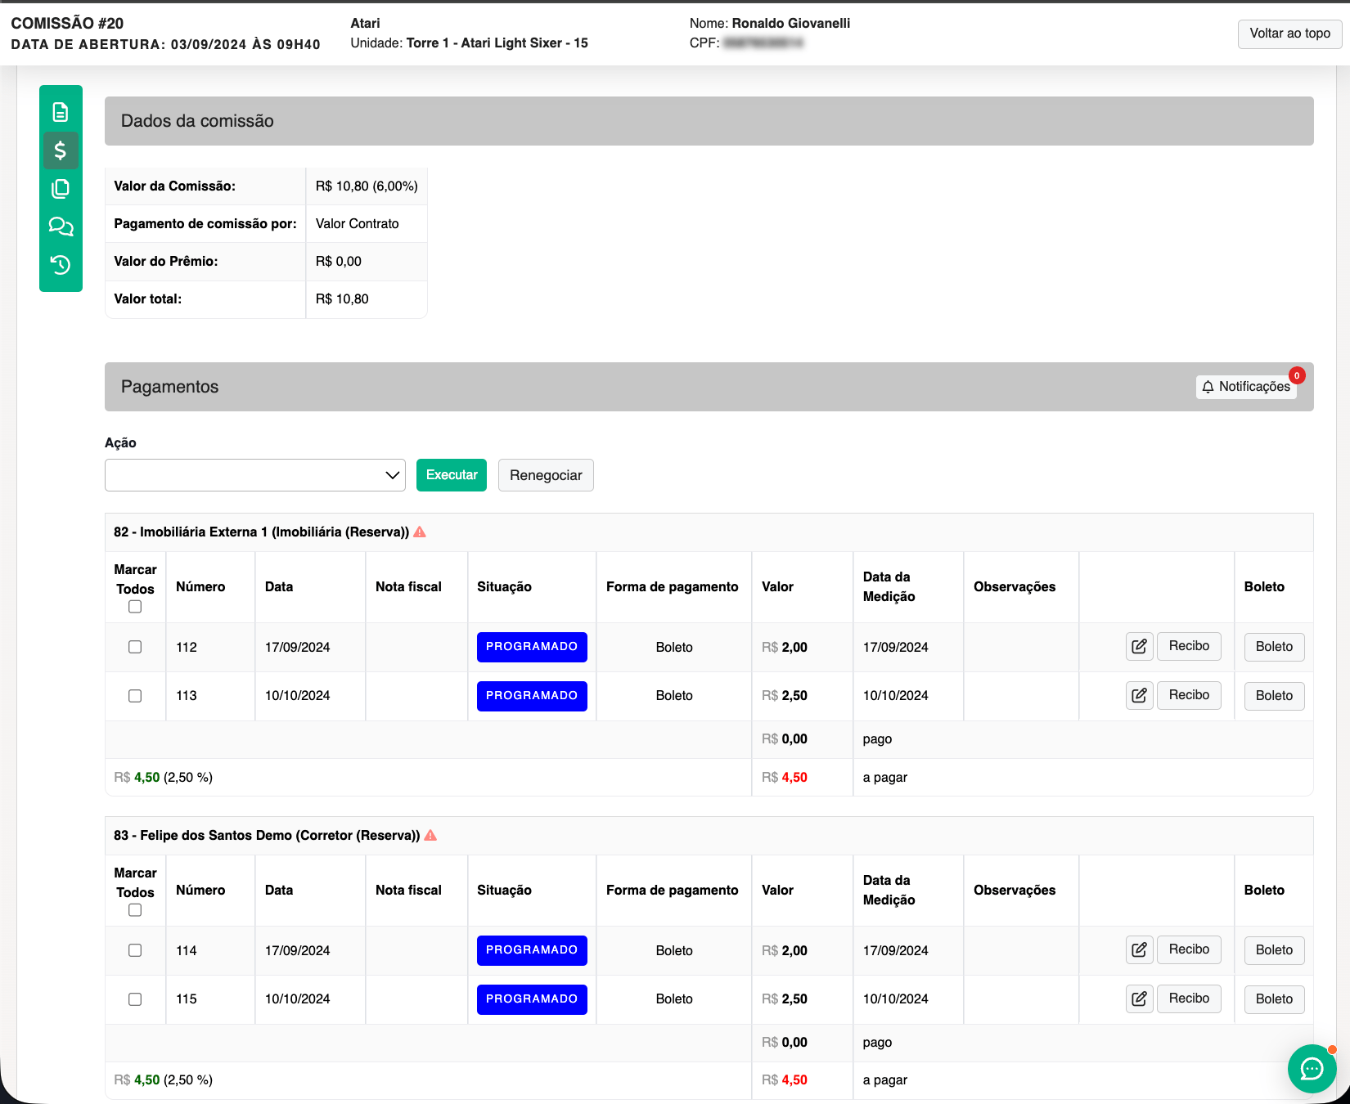The width and height of the screenshot is (1350, 1104).
Task: Open the Ação dropdown
Action: tap(255, 475)
